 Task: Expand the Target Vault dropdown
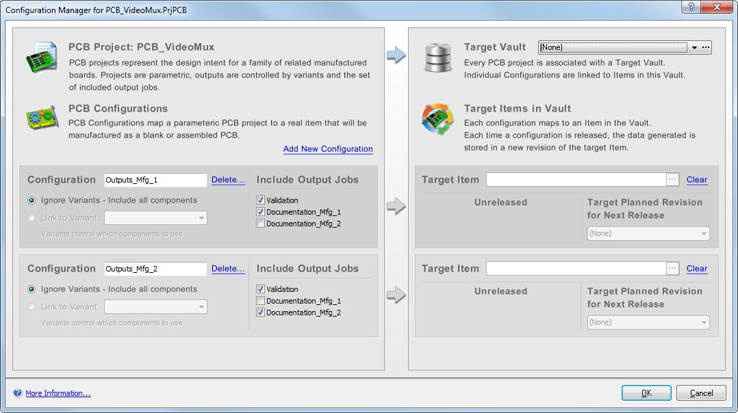coord(694,48)
